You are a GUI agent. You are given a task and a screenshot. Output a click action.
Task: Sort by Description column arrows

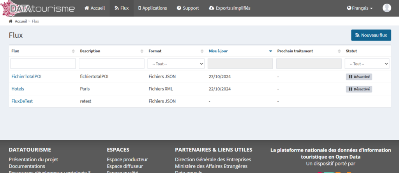(x=142, y=51)
